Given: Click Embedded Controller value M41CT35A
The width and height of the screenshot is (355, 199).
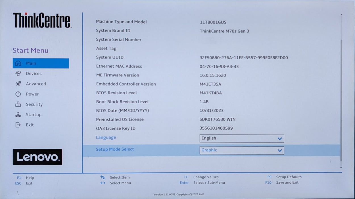Looking at the screenshot, I should click(x=210, y=84).
